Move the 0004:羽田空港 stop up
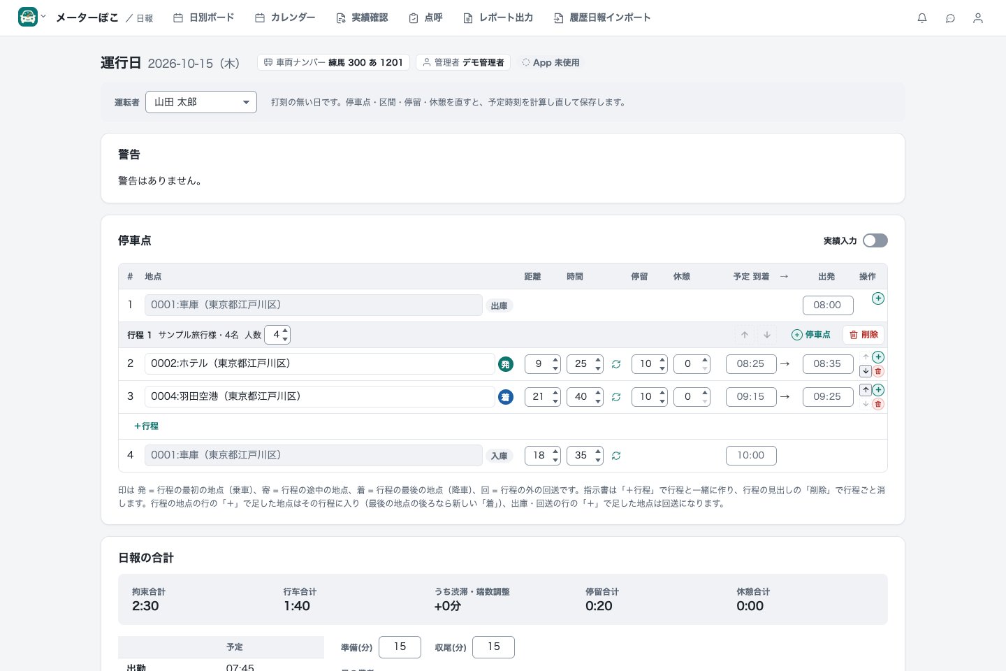The width and height of the screenshot is (1006, 671). point(866,390)
